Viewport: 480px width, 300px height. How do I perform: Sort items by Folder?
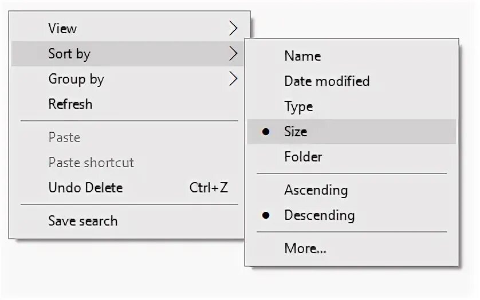click(x=303, y=157)
